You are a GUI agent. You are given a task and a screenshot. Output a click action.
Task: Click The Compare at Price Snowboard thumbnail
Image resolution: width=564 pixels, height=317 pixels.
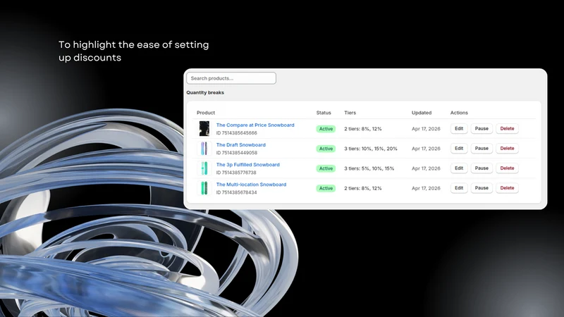204,129
